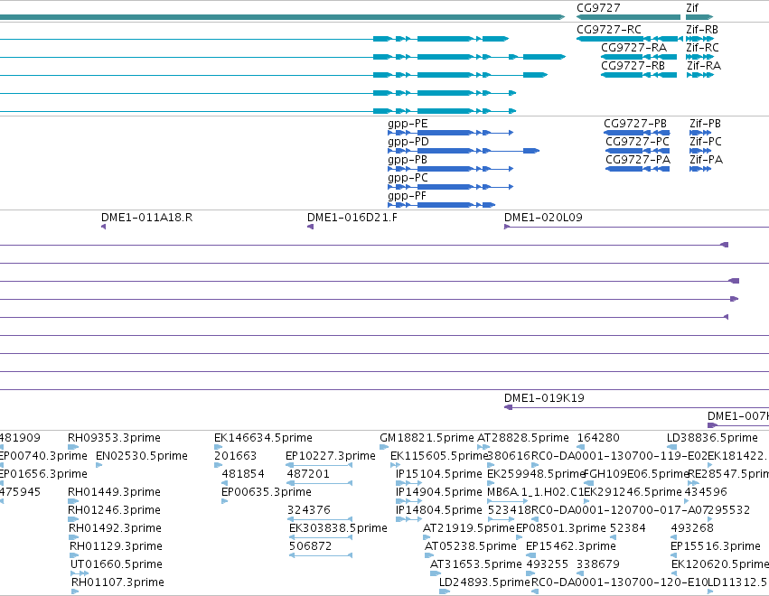This screenshot has height=596, width=769.
Task: Click the 164280 feature label
Action: pyautogui.click(x=598, y=438)
